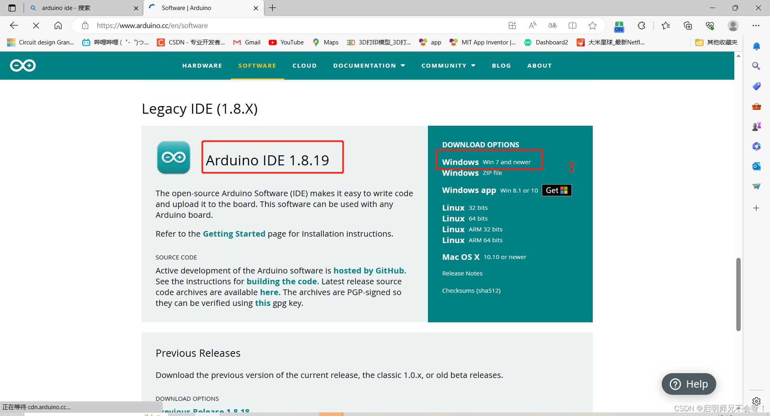Open the sidebar shopping tag icon
The image size is (770, 416).
click(x=756, y=86)
